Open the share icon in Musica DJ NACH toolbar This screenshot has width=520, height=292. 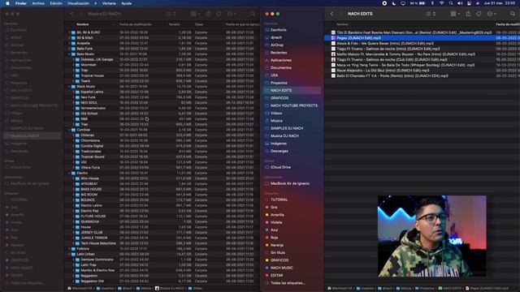[x=208, y=14]
